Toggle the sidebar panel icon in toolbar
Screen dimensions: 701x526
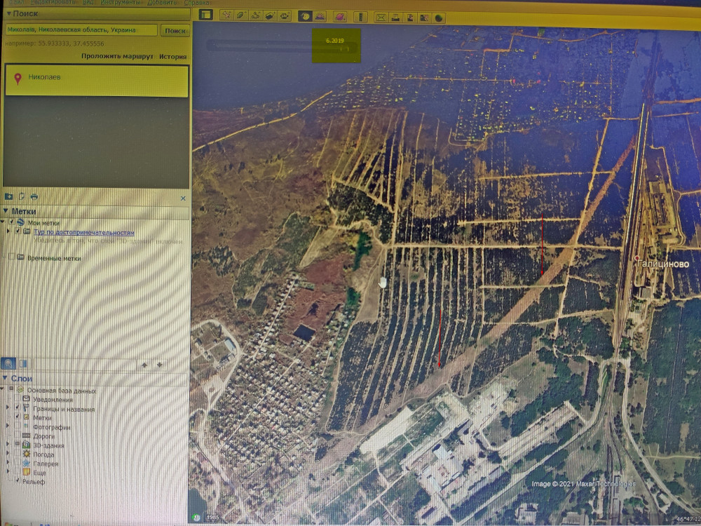click(205, 15)
